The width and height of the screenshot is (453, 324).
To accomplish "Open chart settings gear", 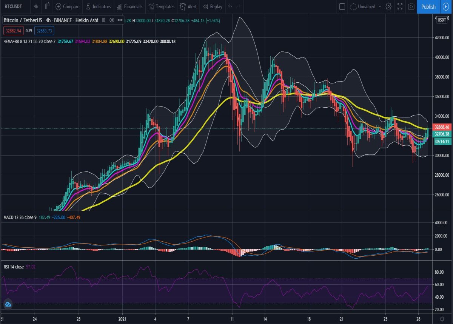I will 388,6.
